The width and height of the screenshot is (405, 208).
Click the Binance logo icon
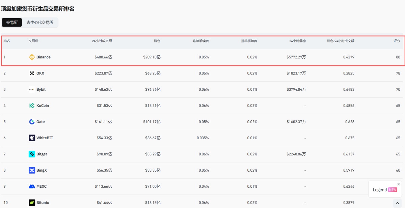coord(32,57)
